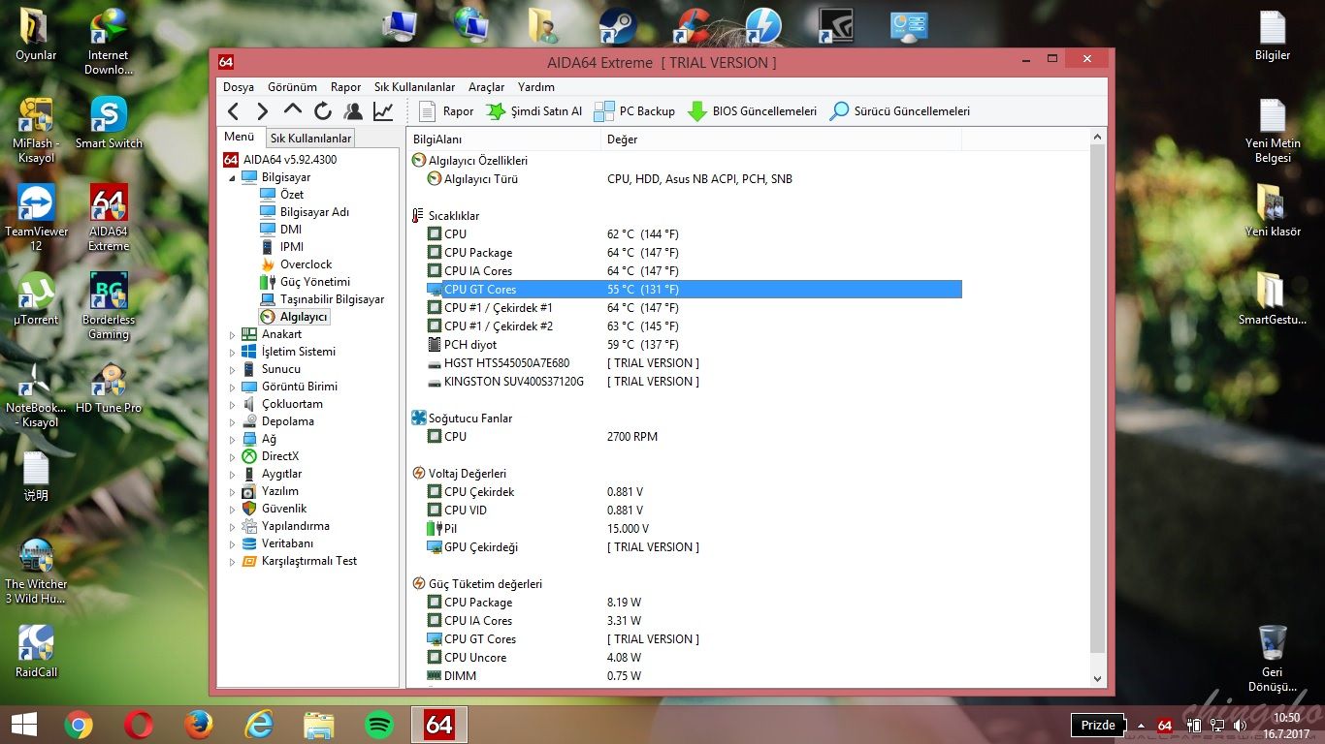
Task: Open PC Backup from the toolbar
Action: tap(634, 111)
